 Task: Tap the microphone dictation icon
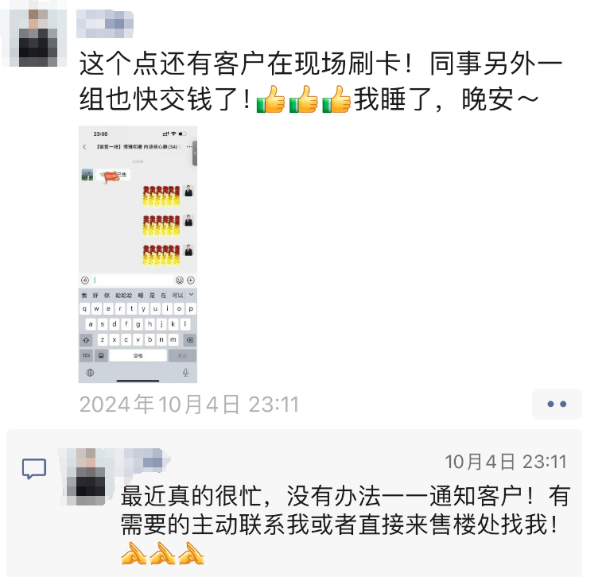(x=185, y=373)
